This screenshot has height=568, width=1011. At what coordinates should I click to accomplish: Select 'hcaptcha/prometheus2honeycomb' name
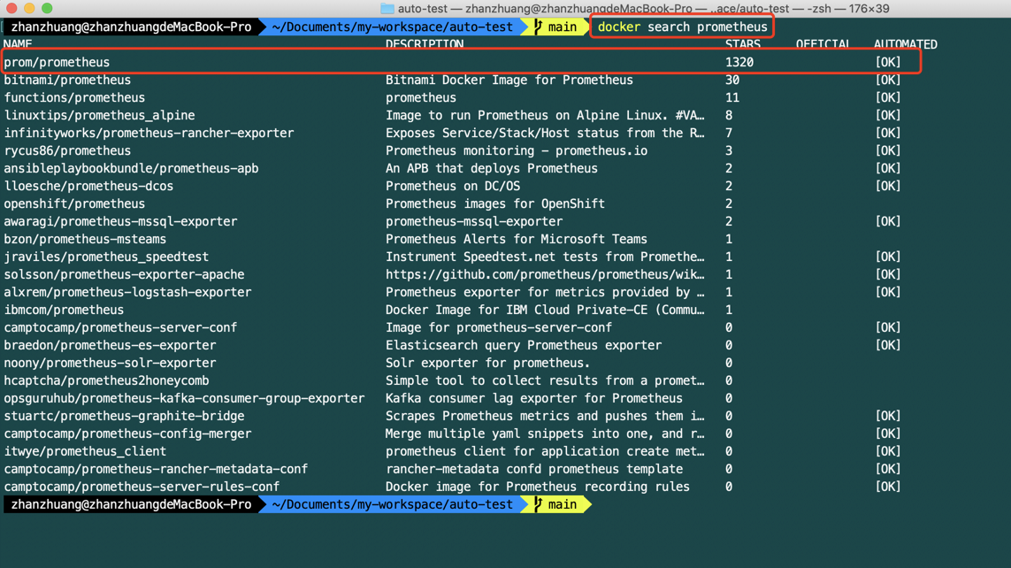(x=106, y=381)
